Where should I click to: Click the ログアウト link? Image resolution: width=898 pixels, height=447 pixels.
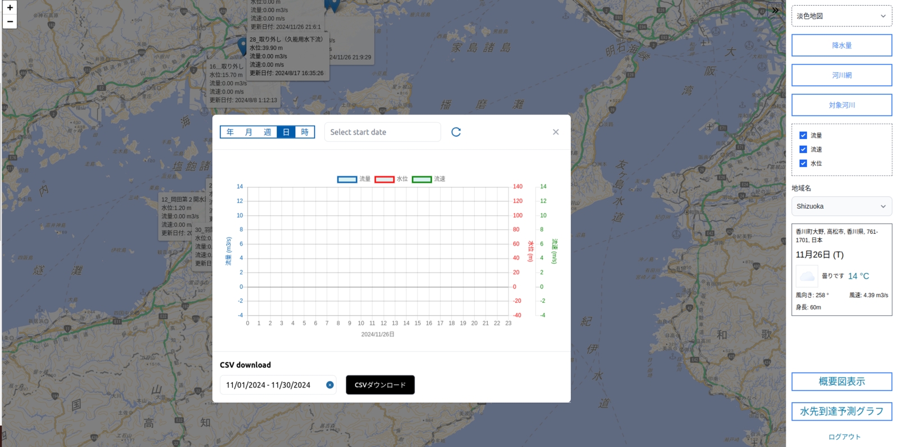coord(844,437)
